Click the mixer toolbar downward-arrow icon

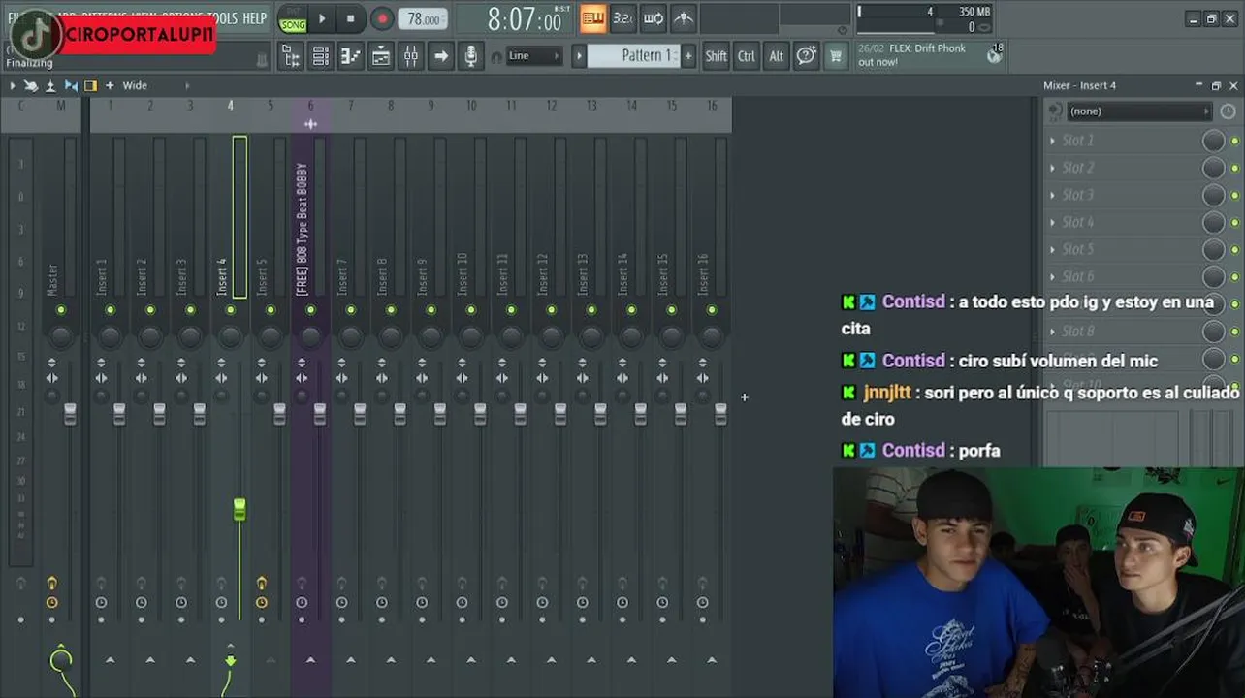click(50, 85)
